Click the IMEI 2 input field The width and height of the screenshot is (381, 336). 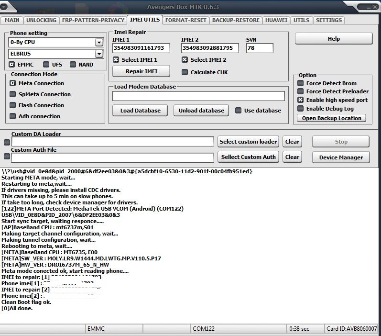[210, 48]
